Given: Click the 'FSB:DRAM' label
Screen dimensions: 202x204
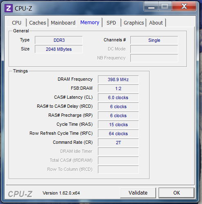Looking at the screenshot, I should 82,88.
